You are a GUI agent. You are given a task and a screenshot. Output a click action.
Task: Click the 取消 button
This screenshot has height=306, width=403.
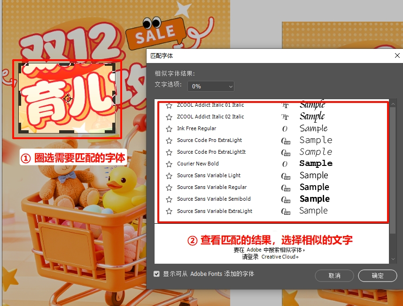[334, 276]
